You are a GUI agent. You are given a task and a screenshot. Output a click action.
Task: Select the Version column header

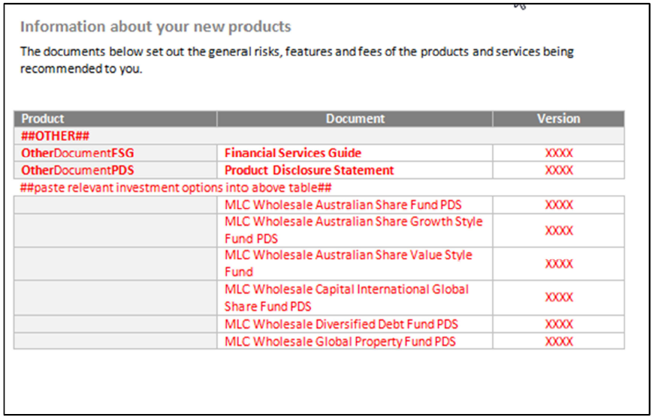[x=559, y=118]
